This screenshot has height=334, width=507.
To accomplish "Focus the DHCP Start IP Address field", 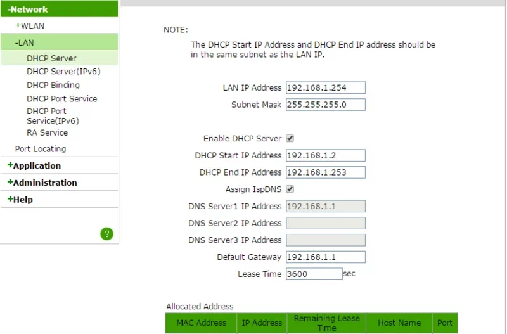I will pyautogui.click(x=325, y=155).
